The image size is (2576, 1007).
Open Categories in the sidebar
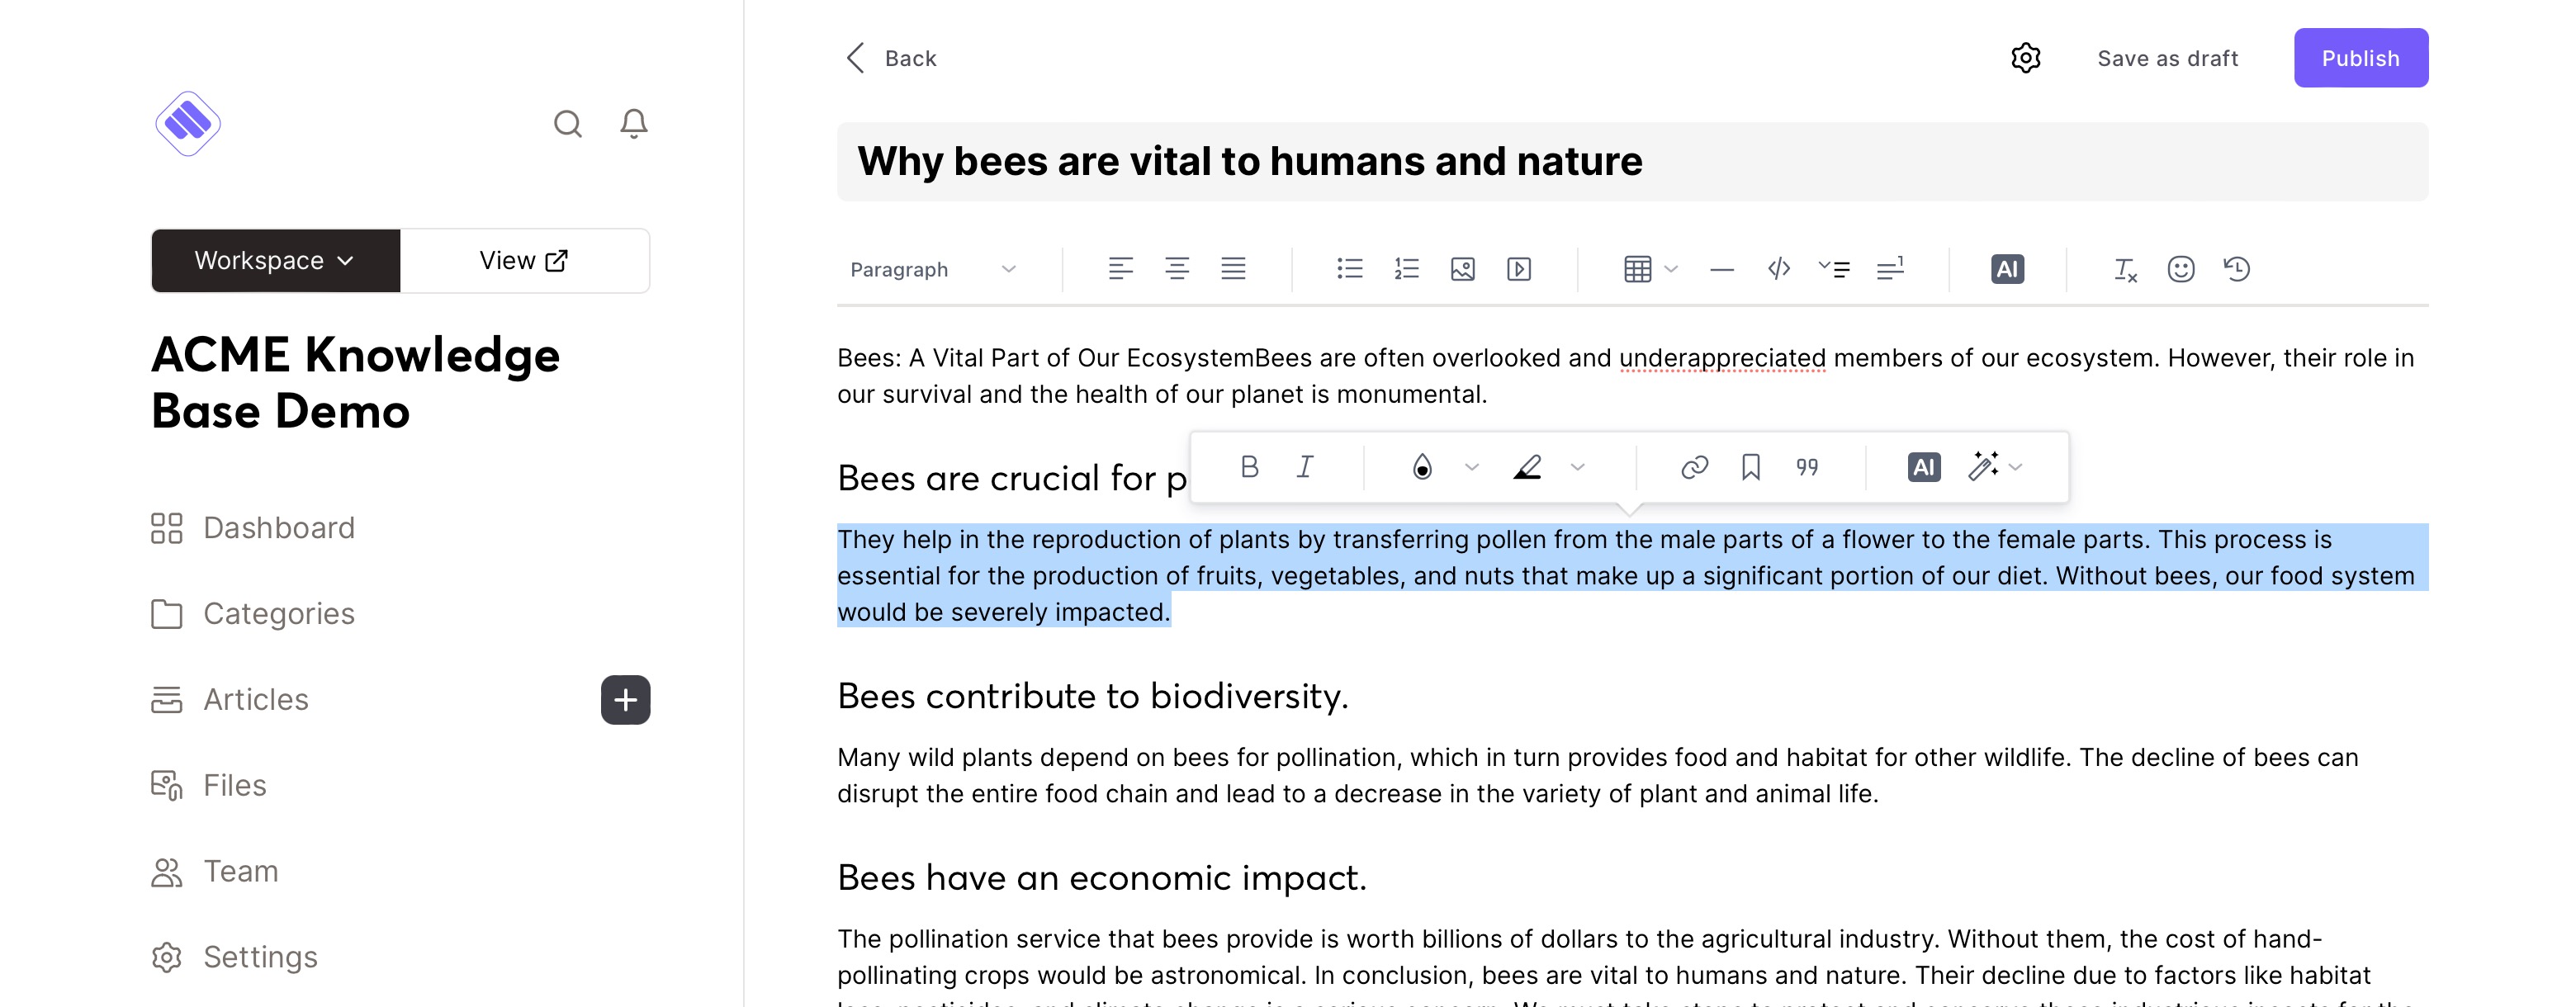click(278, 613)
